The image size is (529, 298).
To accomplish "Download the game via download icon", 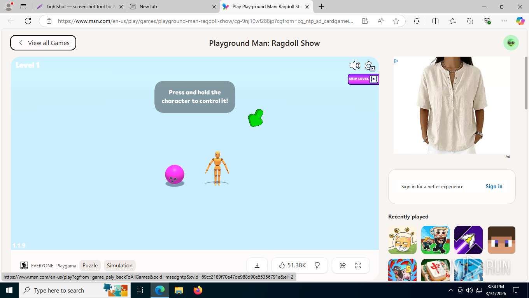I will click(x=257, y=265).
